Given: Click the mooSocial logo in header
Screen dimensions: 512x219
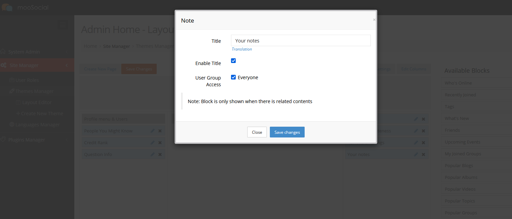Looking at the screenshot, I should (x=25, y=7).
